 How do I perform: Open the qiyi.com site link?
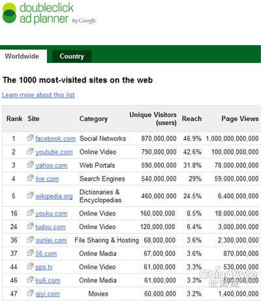48,294
